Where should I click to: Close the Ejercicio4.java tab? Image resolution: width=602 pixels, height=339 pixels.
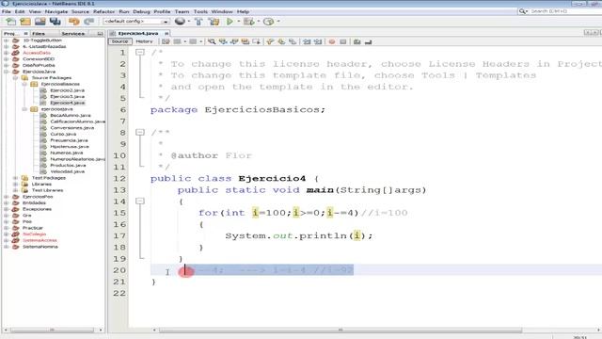(x=166, y=34)
